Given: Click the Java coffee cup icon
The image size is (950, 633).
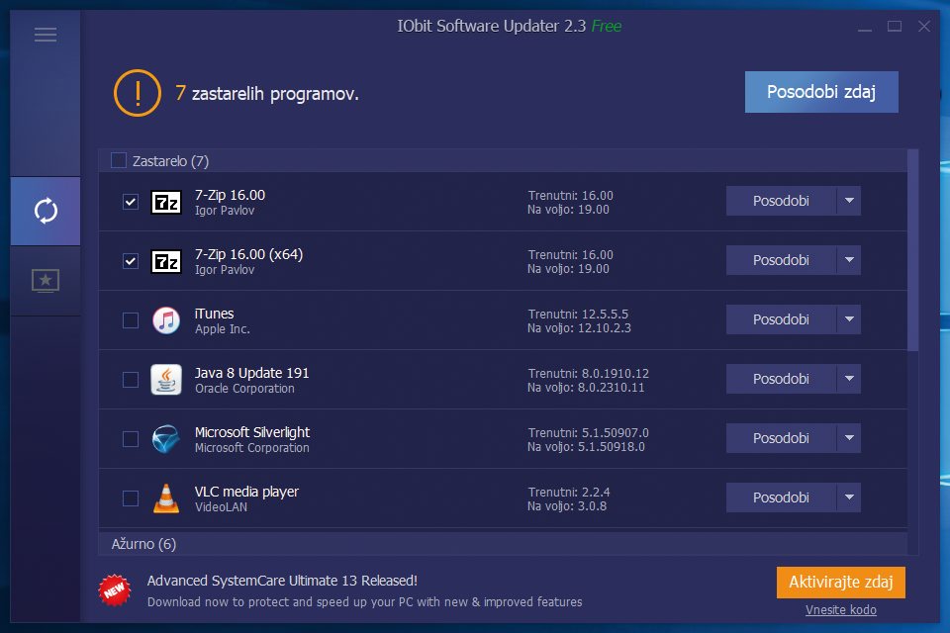Looking at the screenshot, I should [166, 379].
